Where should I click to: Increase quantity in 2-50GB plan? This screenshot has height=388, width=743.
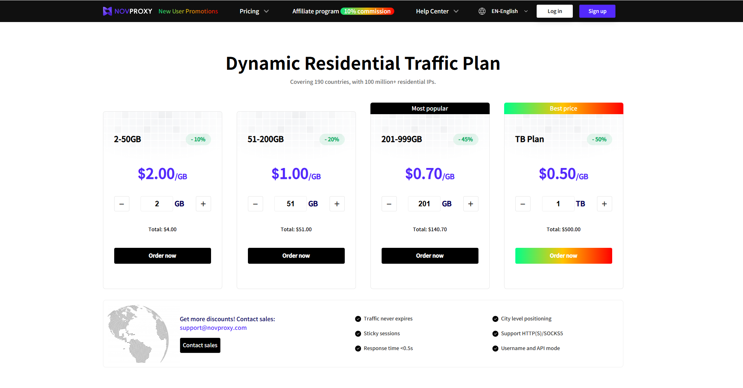203,204
